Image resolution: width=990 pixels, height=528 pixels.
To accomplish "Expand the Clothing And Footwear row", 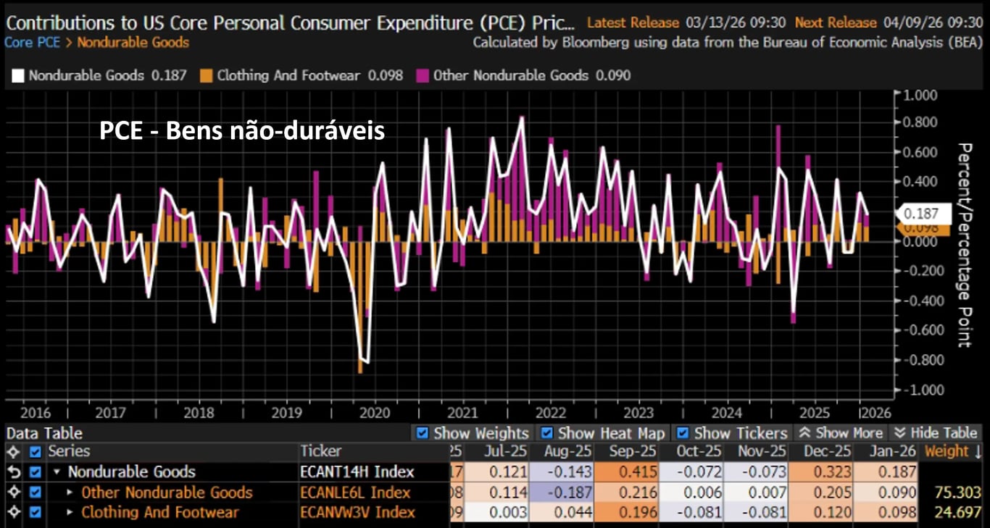I will (70, 512).
